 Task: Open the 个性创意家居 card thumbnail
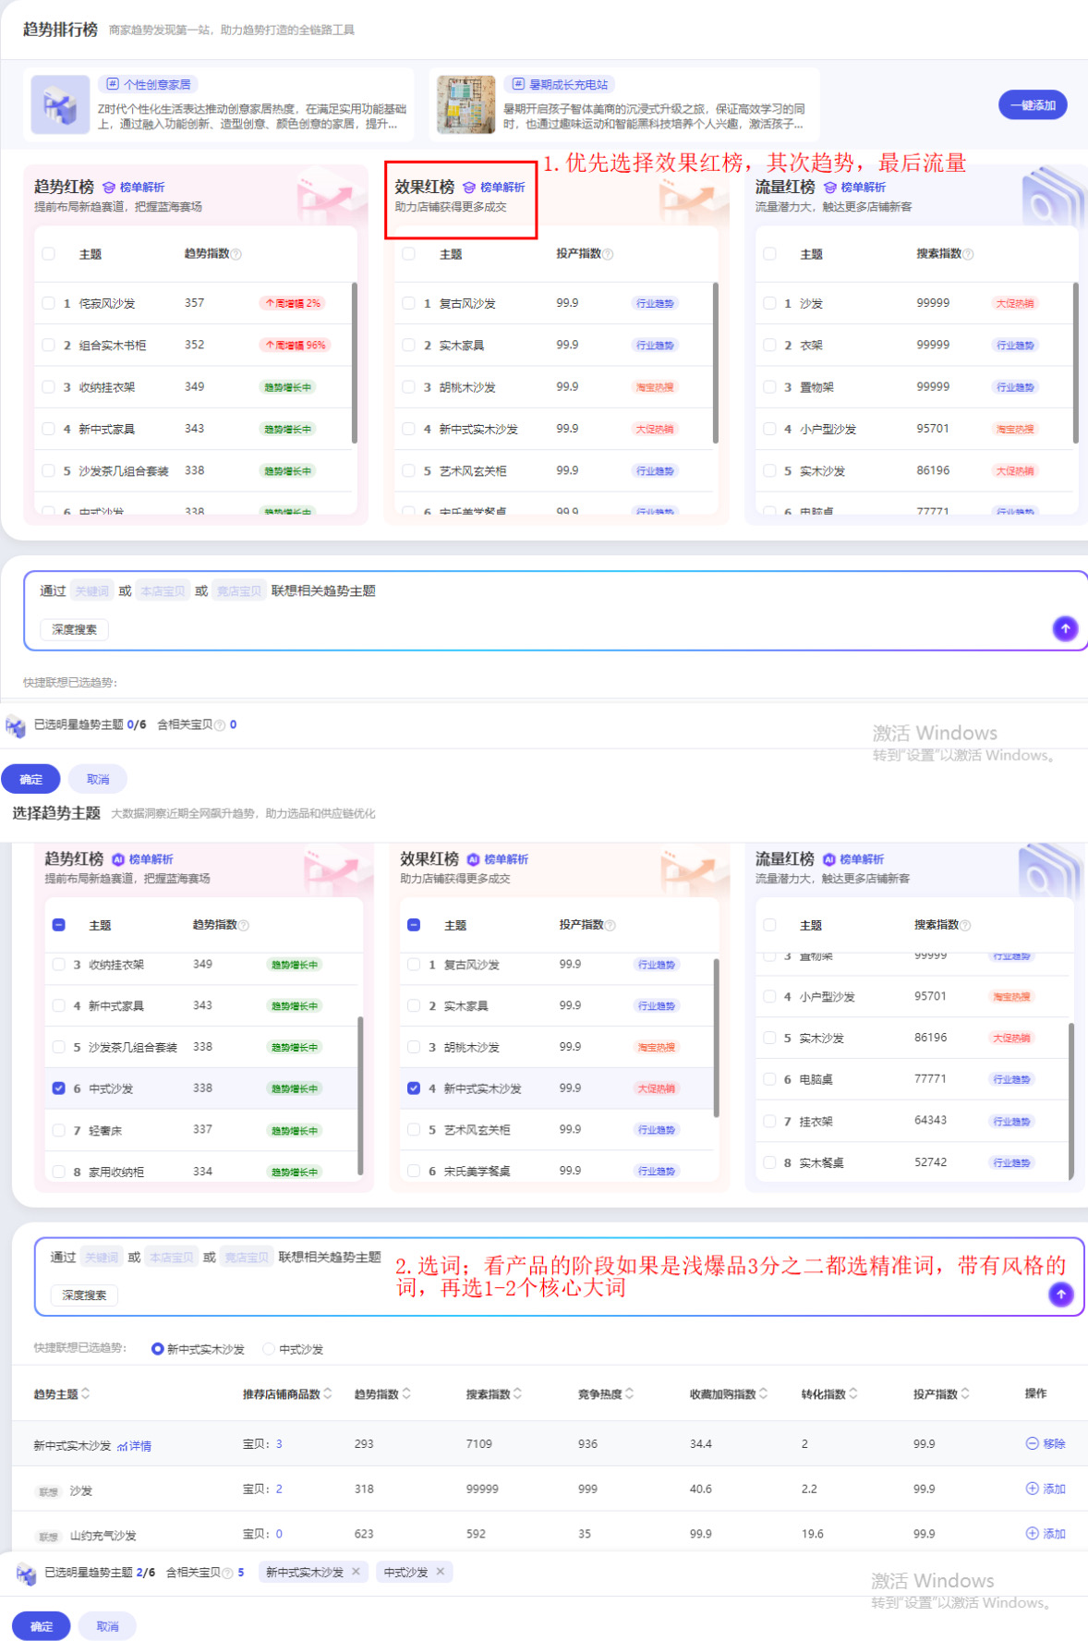click(60, 104)
